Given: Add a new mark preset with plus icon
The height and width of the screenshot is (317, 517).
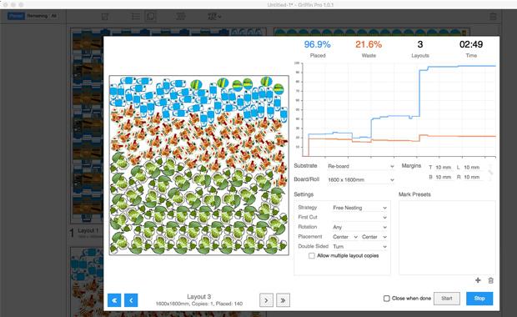Looking at the screenshot, I should tap(478, 280).
